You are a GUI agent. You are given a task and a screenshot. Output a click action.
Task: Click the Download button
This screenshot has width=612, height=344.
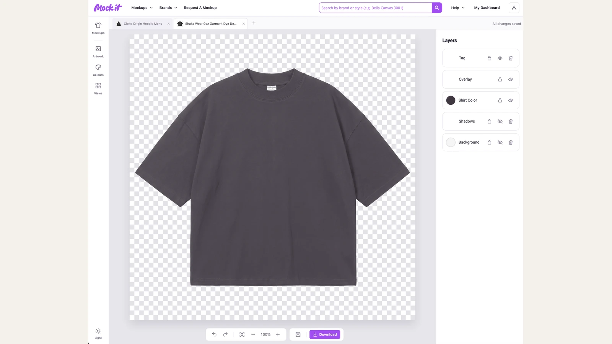pyautogui.click(x=325, y=334)
